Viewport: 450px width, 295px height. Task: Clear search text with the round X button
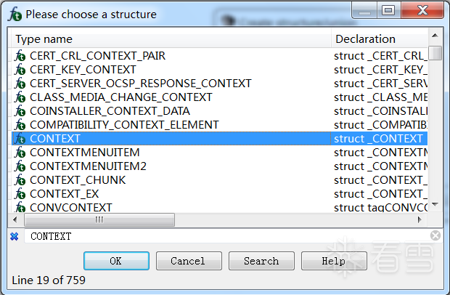point(435,235)
